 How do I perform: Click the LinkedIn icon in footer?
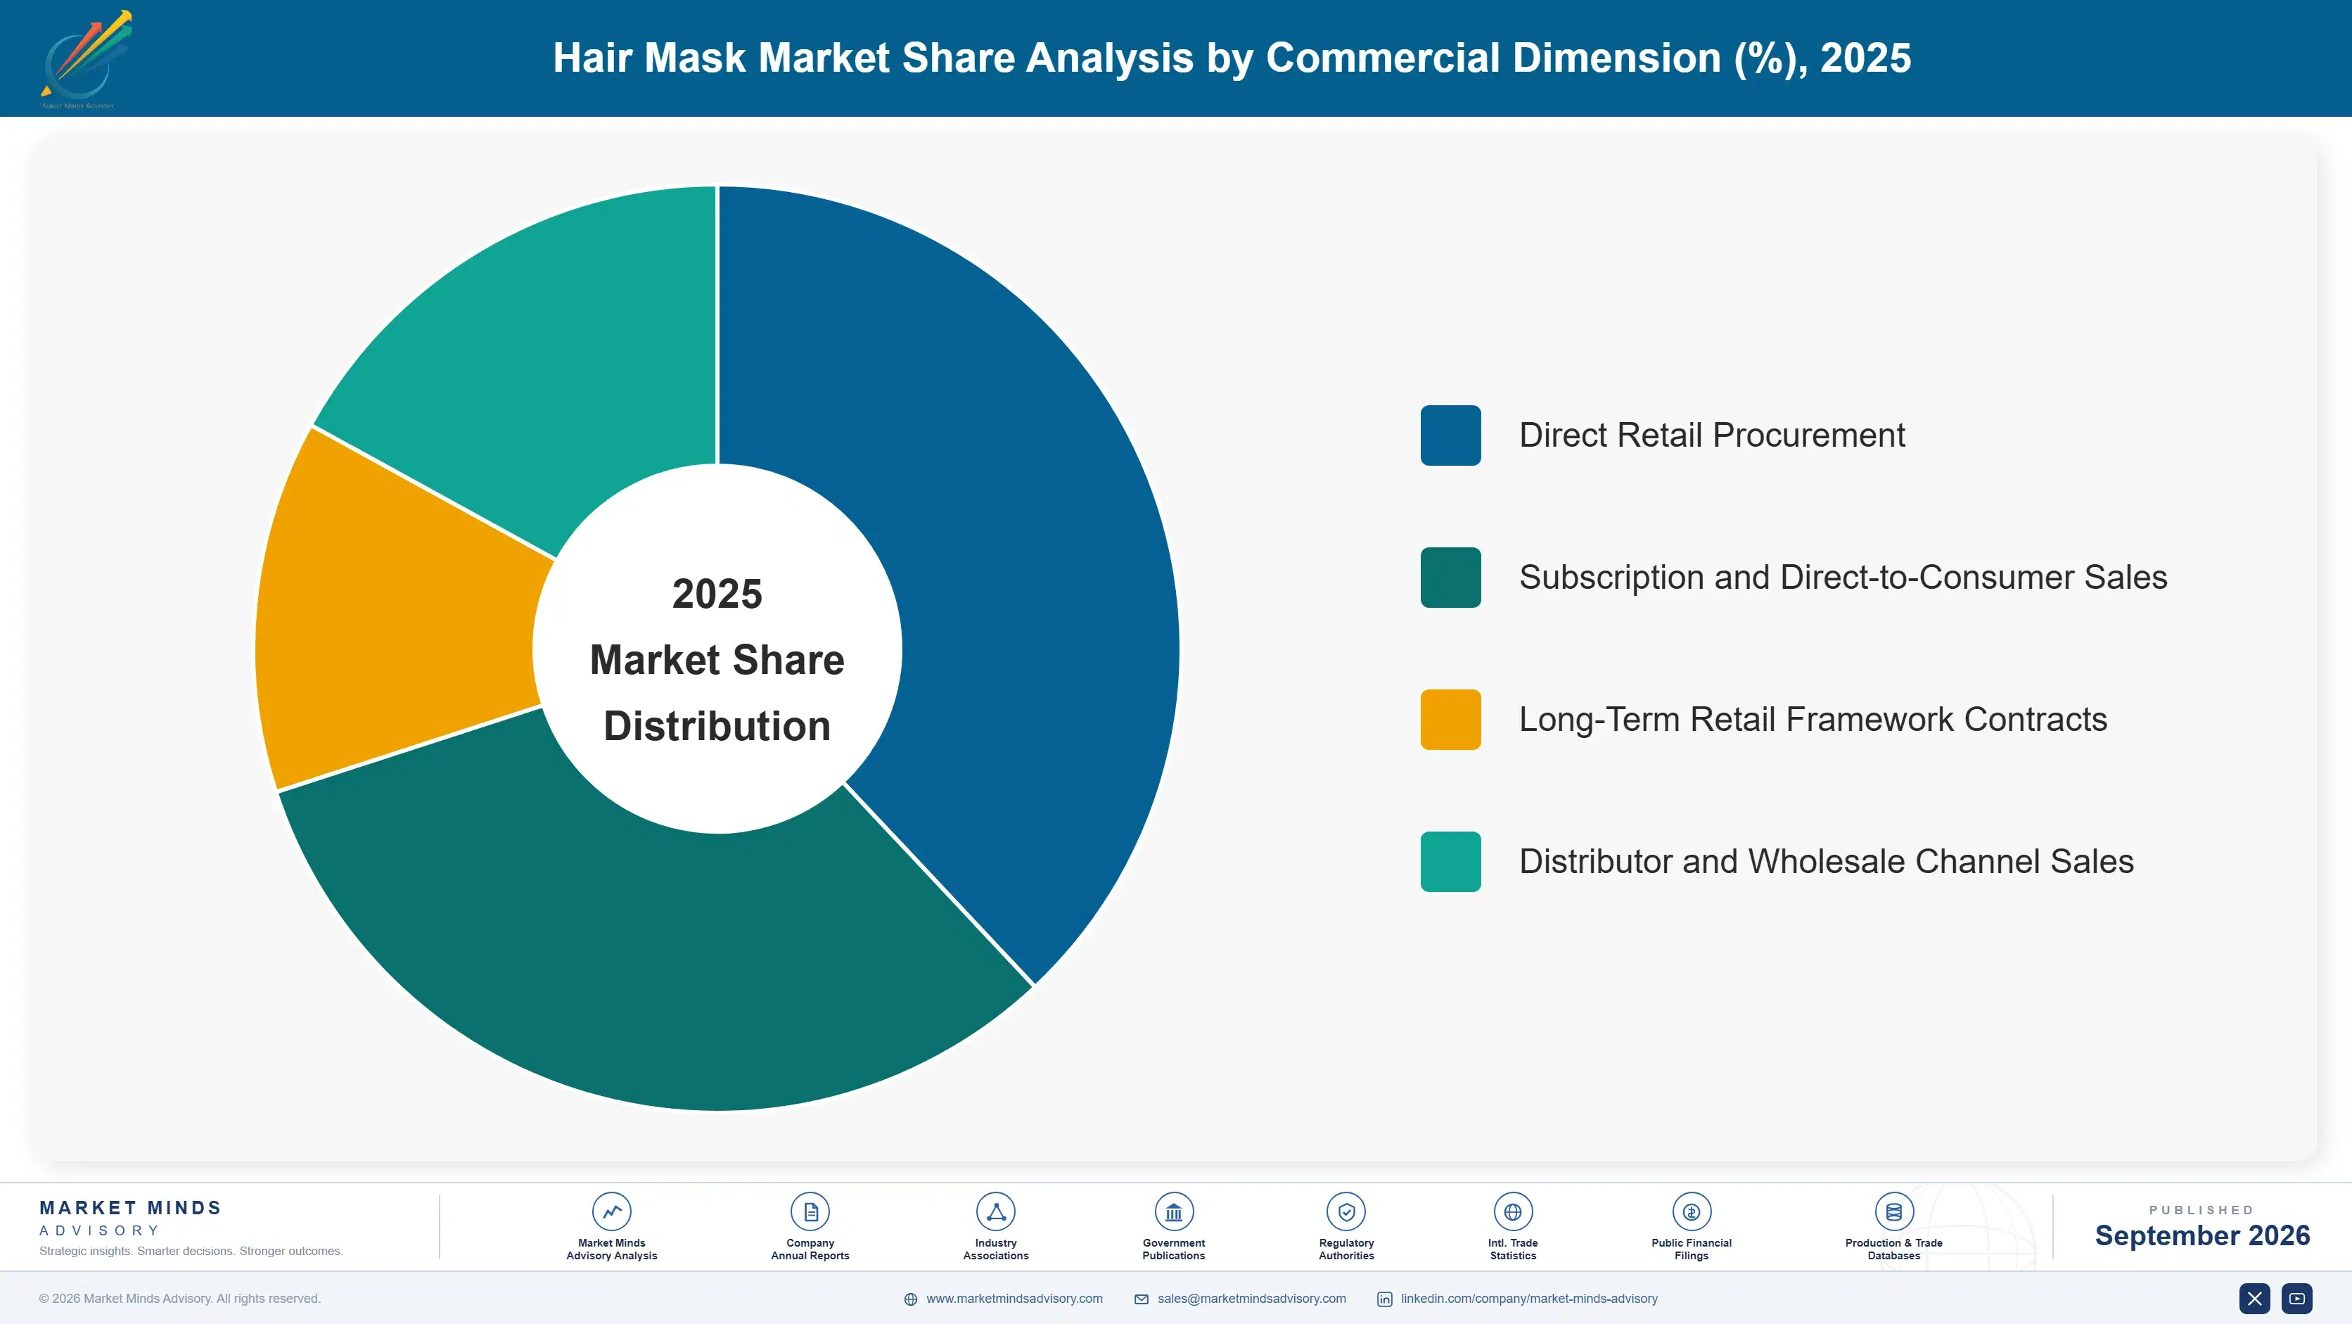tap(1384, 1299)
